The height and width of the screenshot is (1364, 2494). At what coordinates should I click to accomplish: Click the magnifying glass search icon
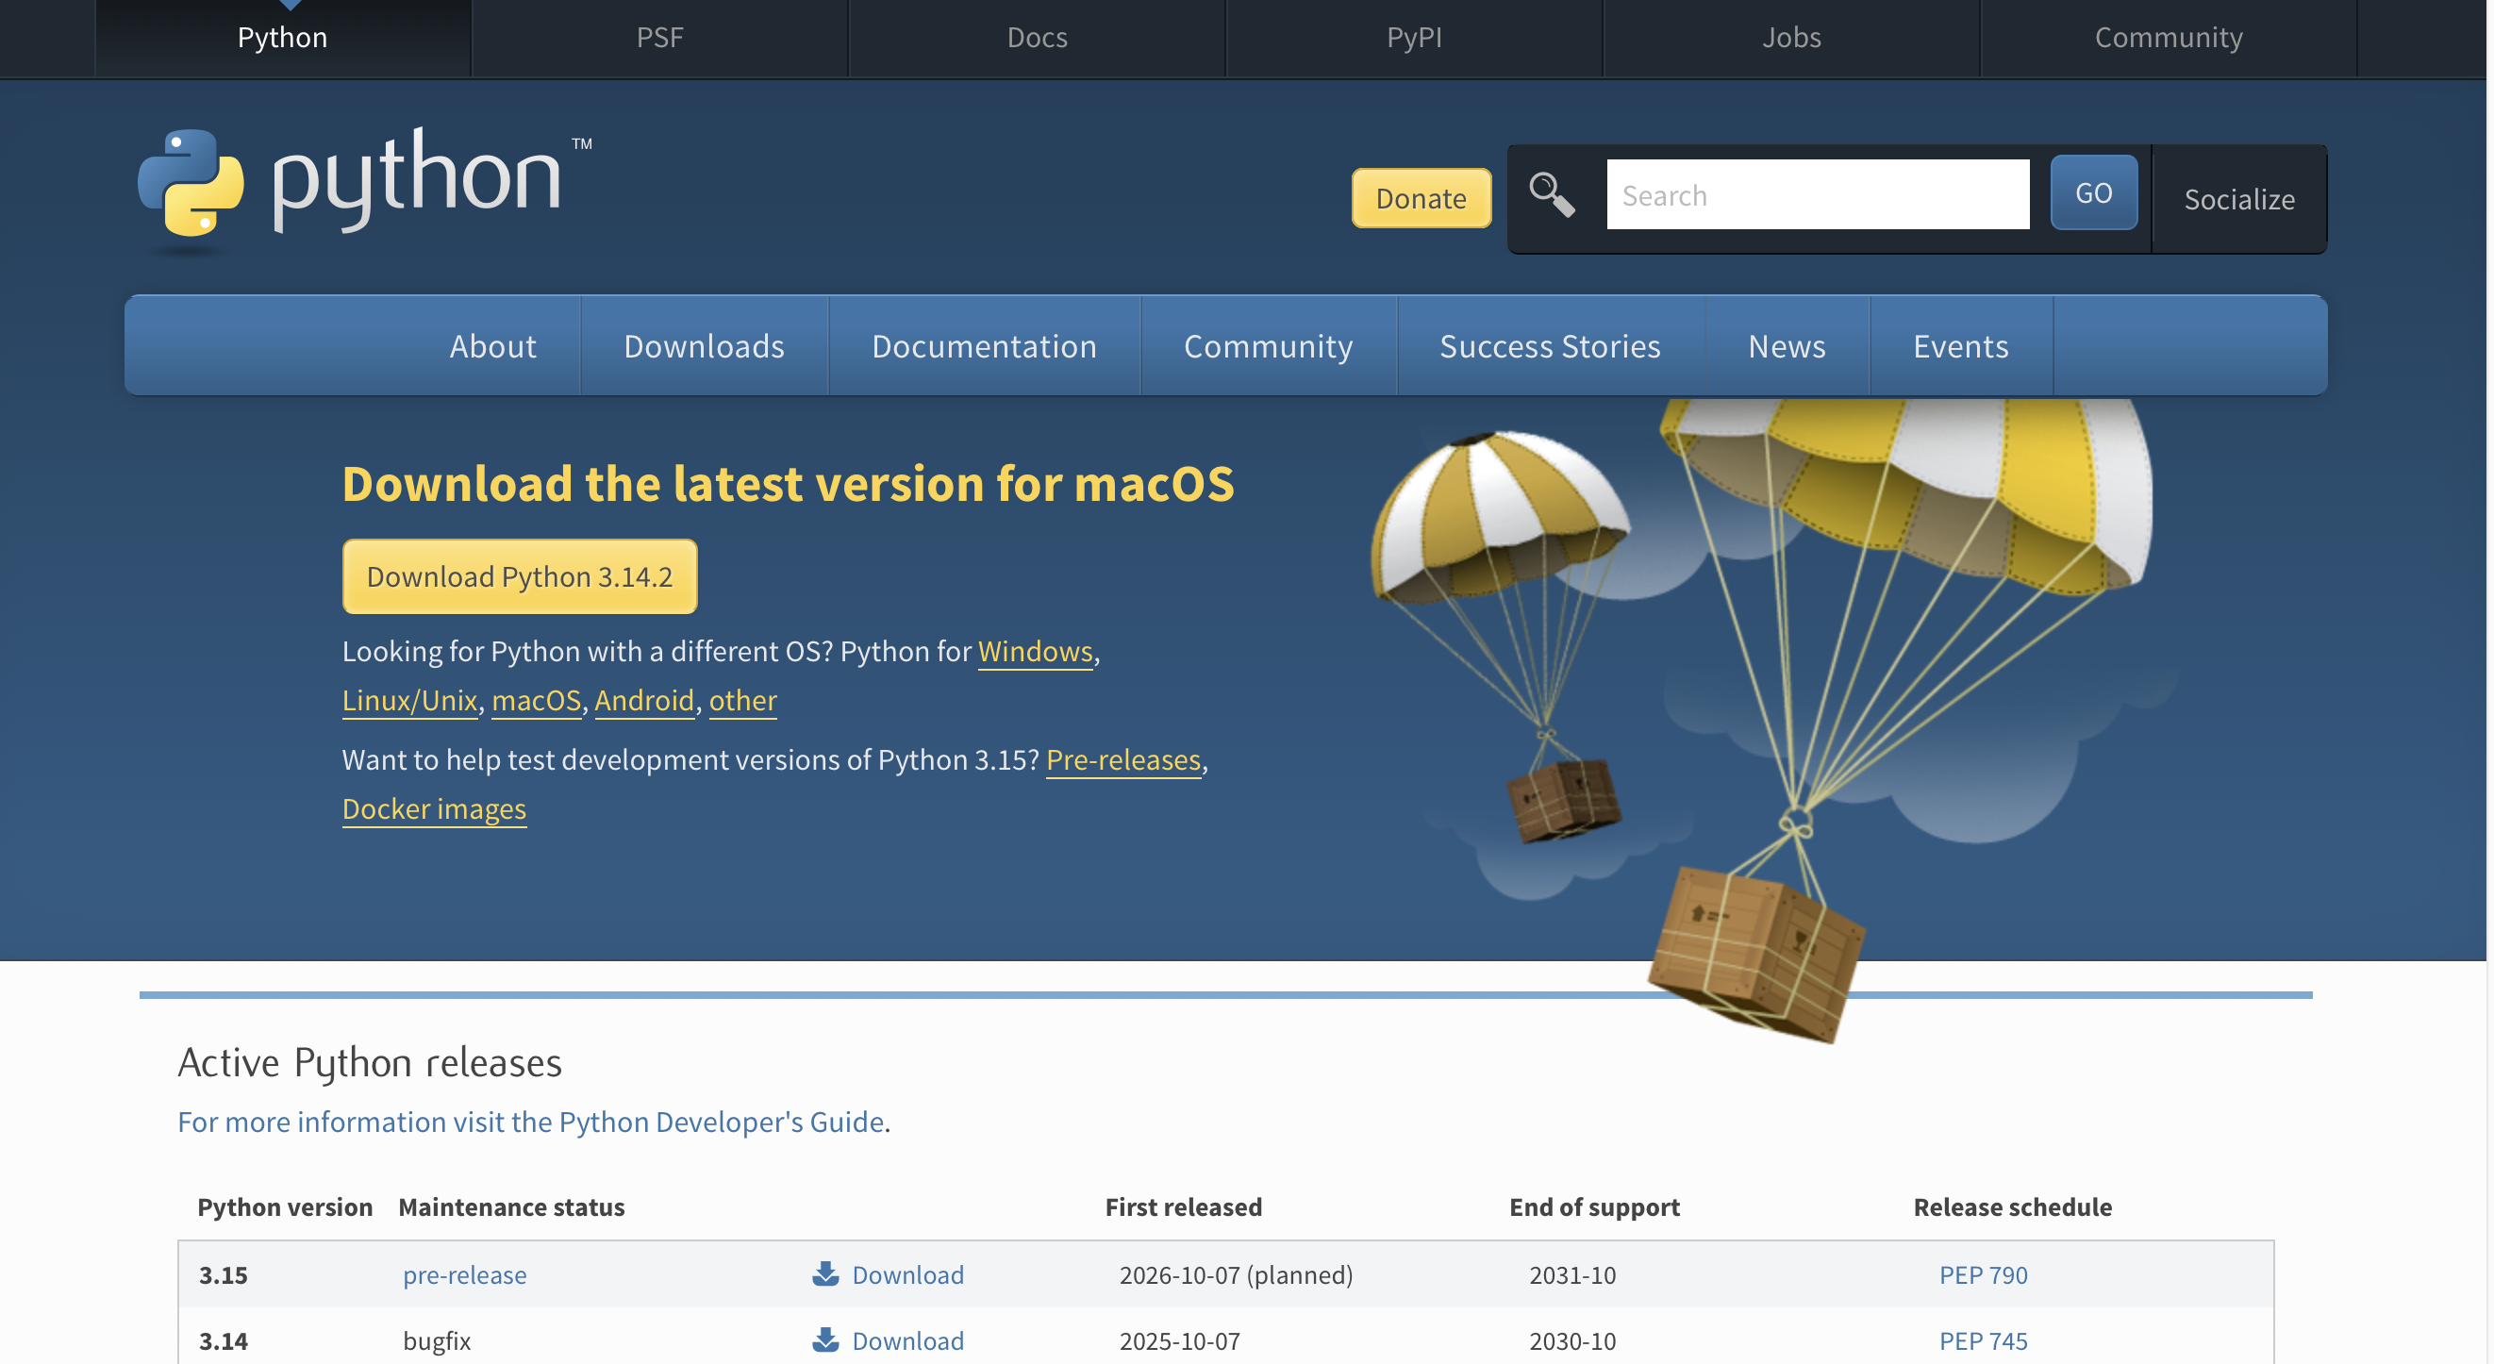pyautogui.click(x=1551, y=194)
